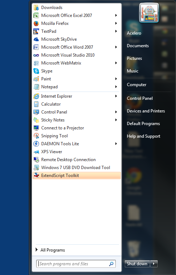The image size is (176, 275).
Task: Open the shut down options arrow
Action: 154,264
